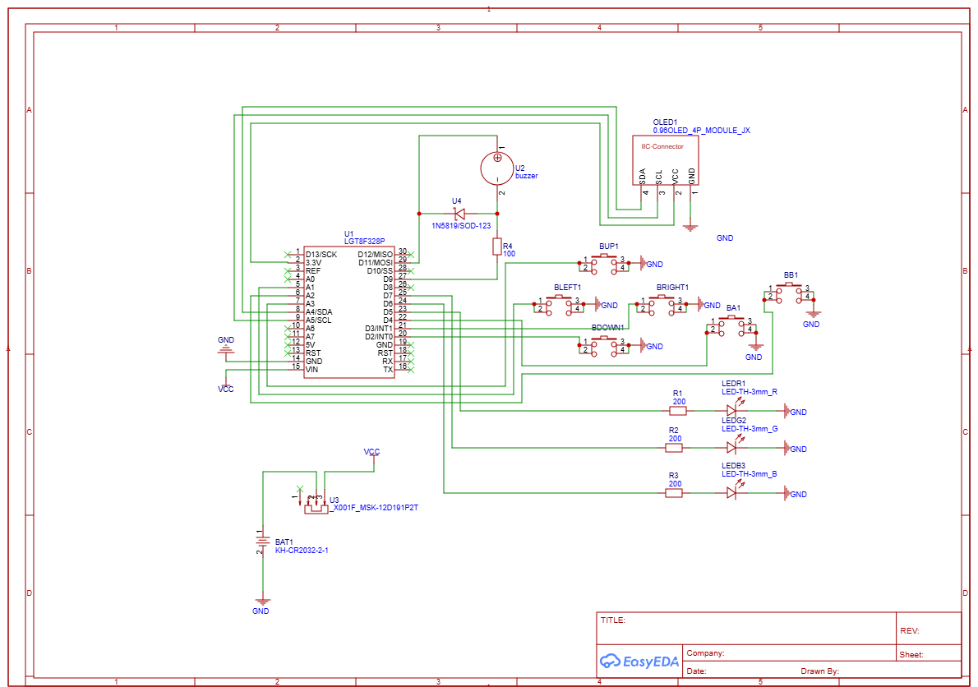
Task: Select the buzzer U2 symbol
Action: click(497, 168)
